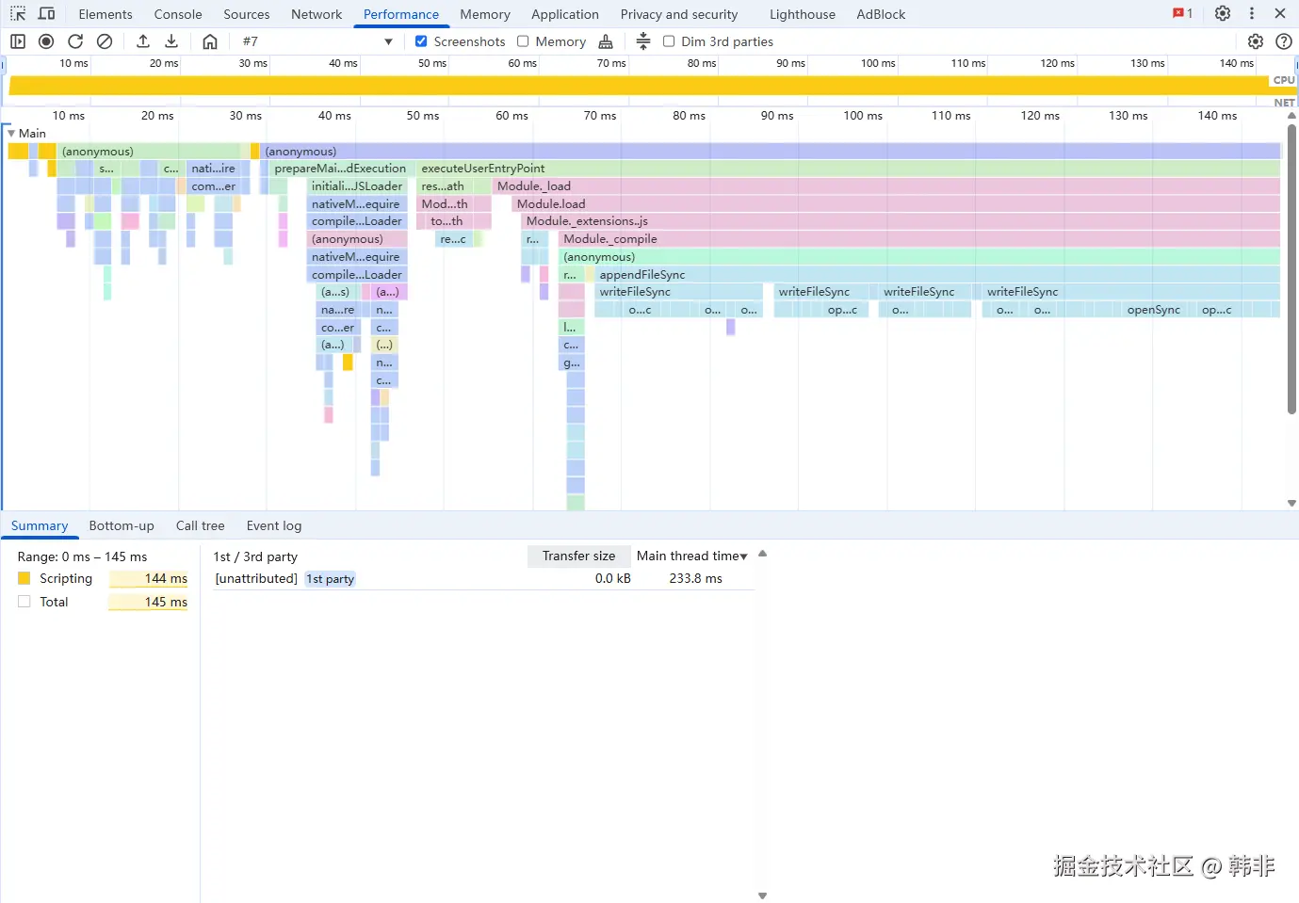
Task: Open the performance help question icon
Action: tap(1284, 41)
